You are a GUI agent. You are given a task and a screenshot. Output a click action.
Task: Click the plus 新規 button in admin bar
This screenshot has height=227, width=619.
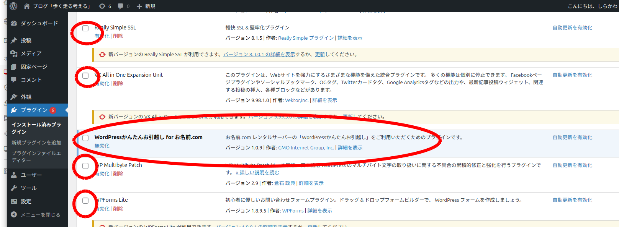pos(146,6)
